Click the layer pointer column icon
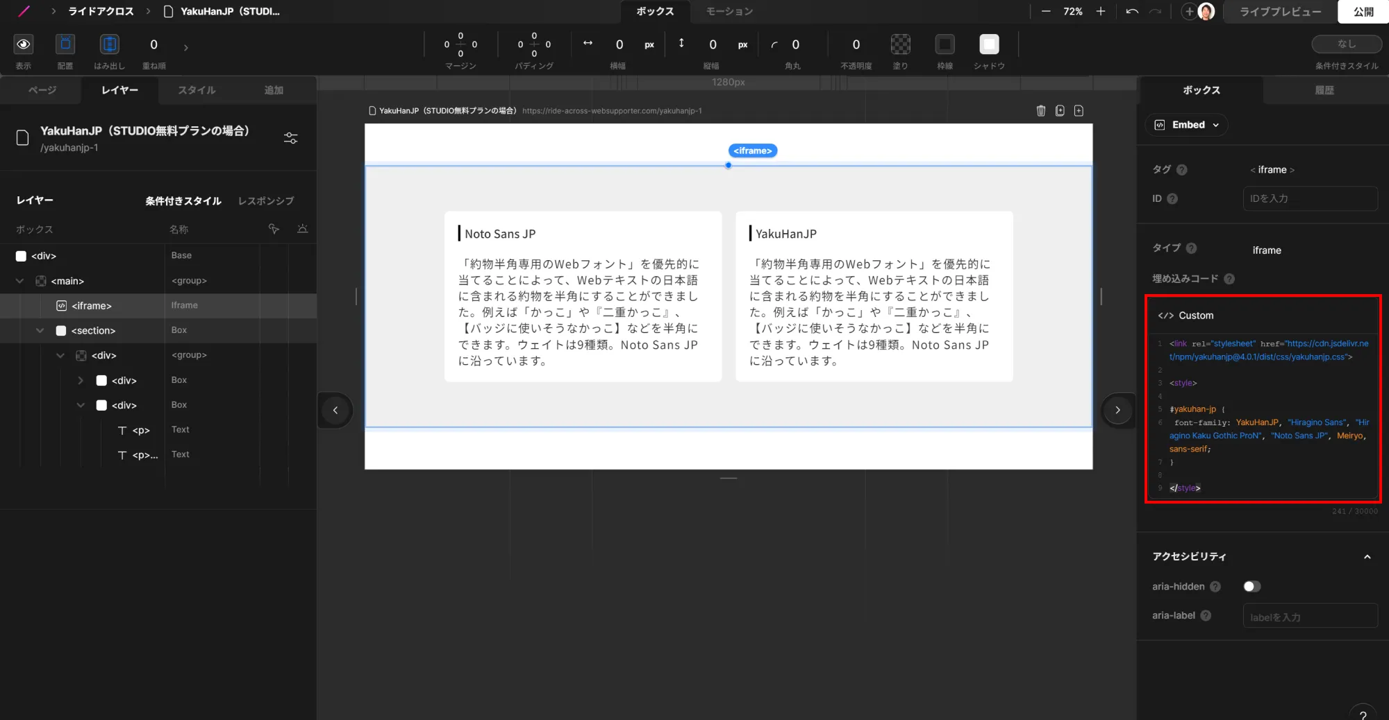The image size is (1389, 720). click(274, 229)
